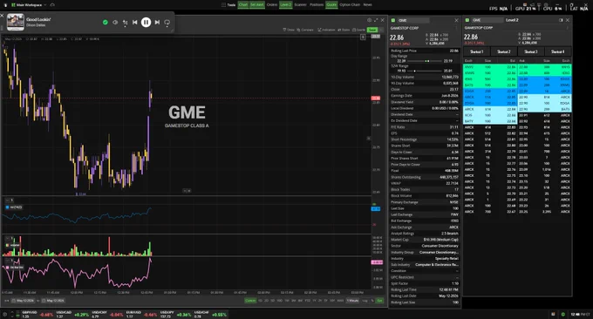Open the Tools grid menu
This screenshot has height=319, width=593.
228,5
